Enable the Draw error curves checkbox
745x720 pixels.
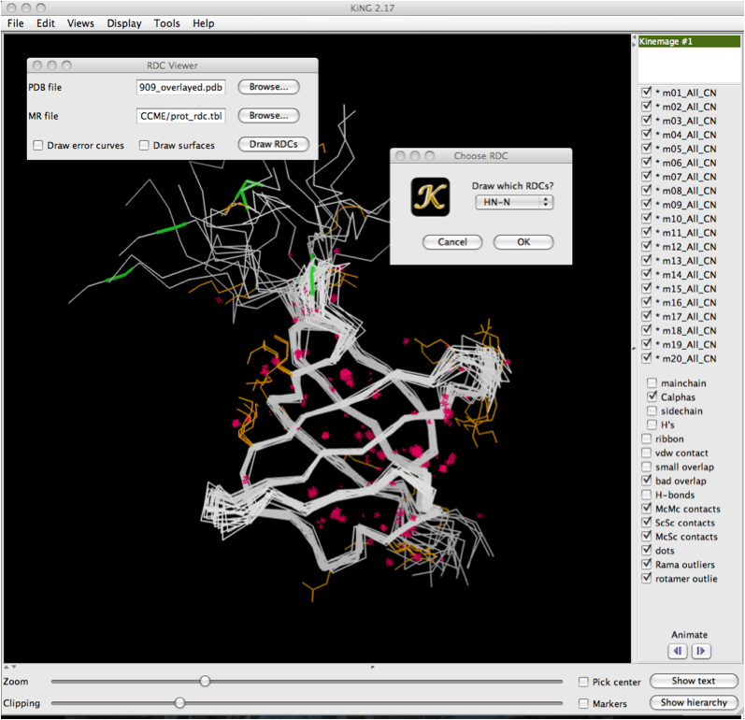(38, 146)
